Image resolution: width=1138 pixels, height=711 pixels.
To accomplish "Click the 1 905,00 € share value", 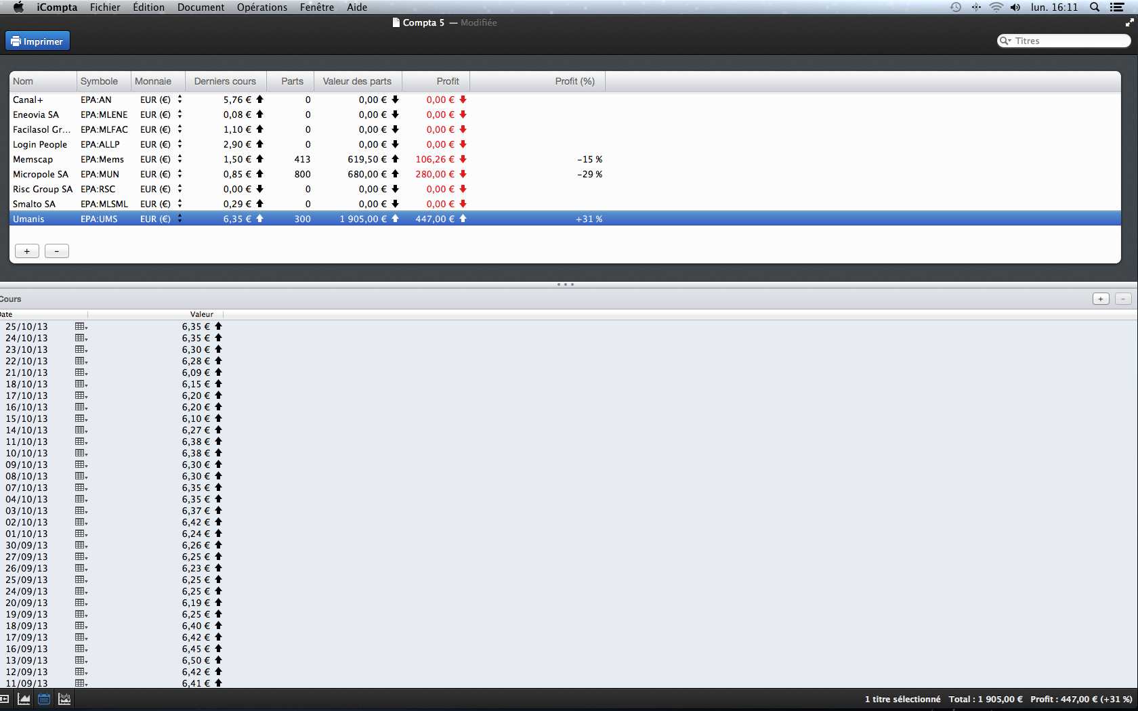I will click(363, 219).
